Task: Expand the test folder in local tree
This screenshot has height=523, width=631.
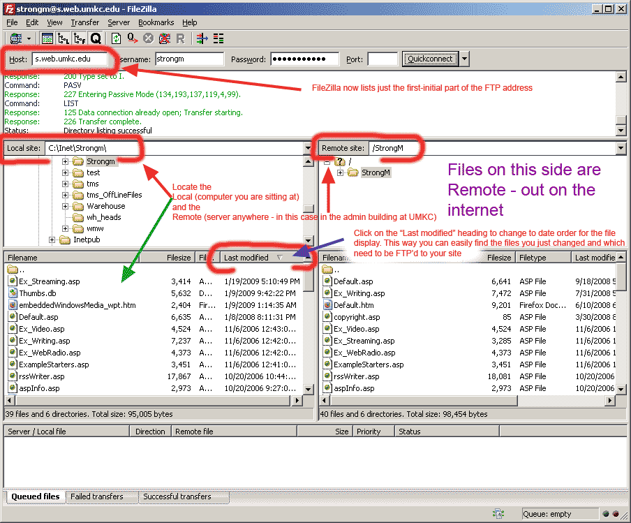Action: 65,172
